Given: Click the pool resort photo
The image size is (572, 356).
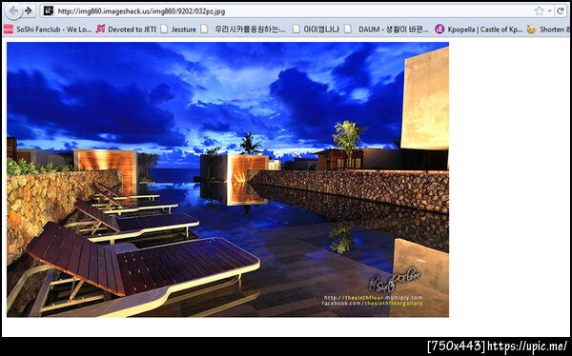Looking at the screenshot, I should [x=228, y=180].
